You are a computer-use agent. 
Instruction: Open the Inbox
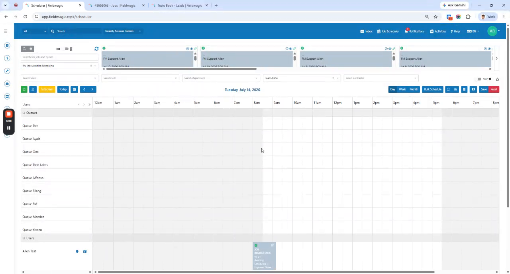click(366, 31)
